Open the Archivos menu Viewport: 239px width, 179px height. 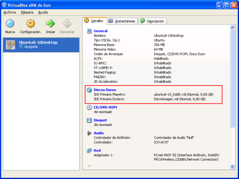[x=10, y=12]
